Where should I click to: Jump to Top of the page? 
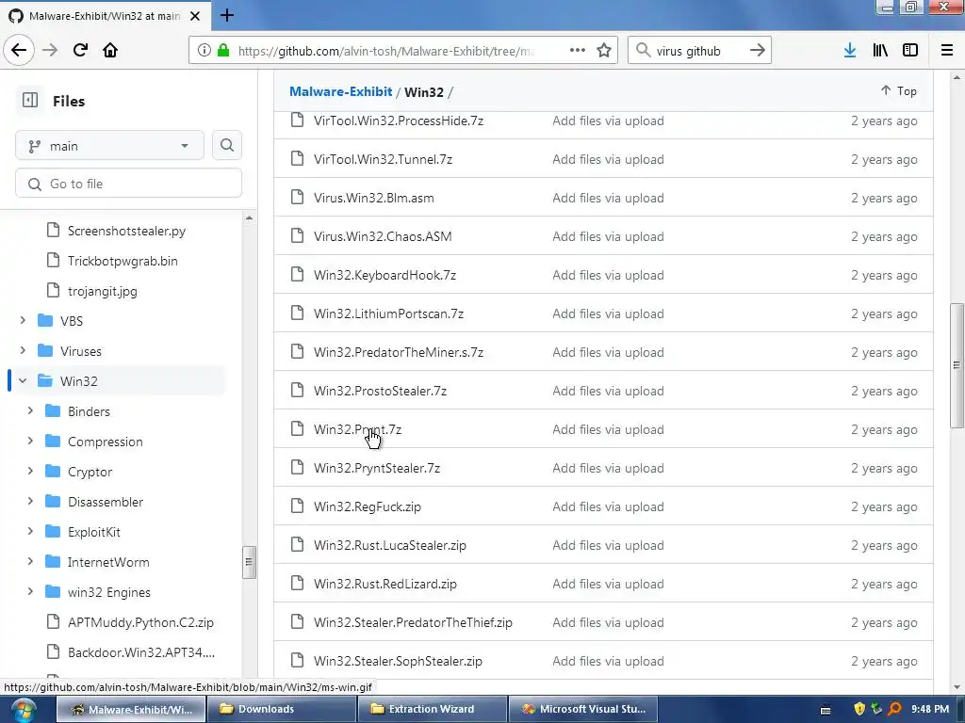pyautogui.click(x=898, y=91)
